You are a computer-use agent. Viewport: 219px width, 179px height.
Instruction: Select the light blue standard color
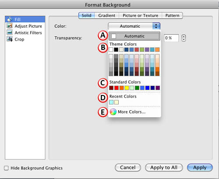coord(142,88)
